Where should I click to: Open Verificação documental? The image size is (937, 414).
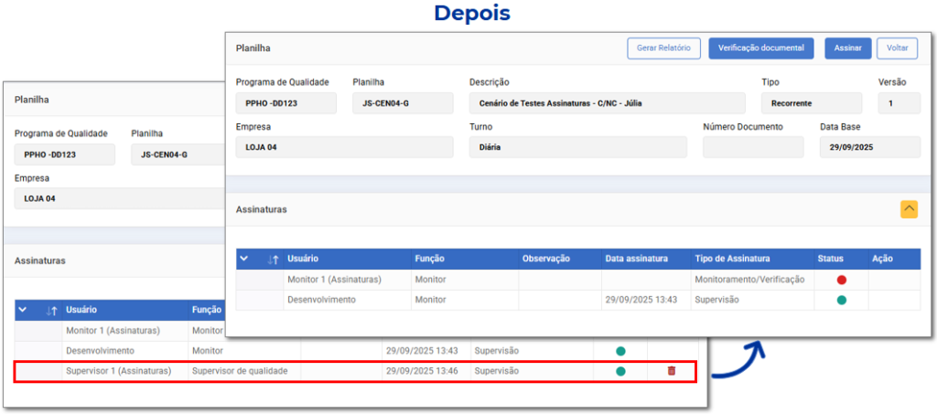760,48
